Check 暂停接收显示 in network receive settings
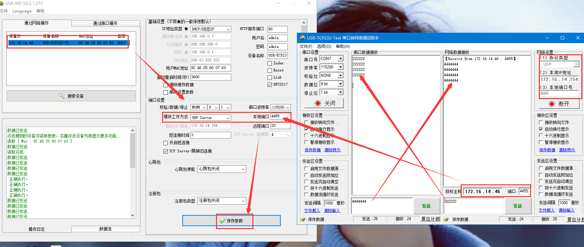The image size is (584, 247). tap(541, 142)
